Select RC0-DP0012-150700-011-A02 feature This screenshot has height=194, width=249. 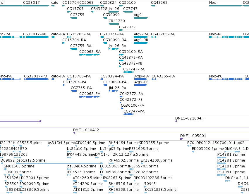click(216, 143)
